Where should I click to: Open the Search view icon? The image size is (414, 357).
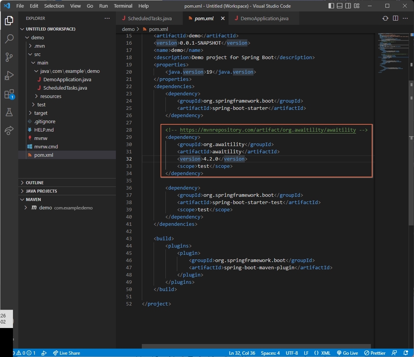coord(9,39)
